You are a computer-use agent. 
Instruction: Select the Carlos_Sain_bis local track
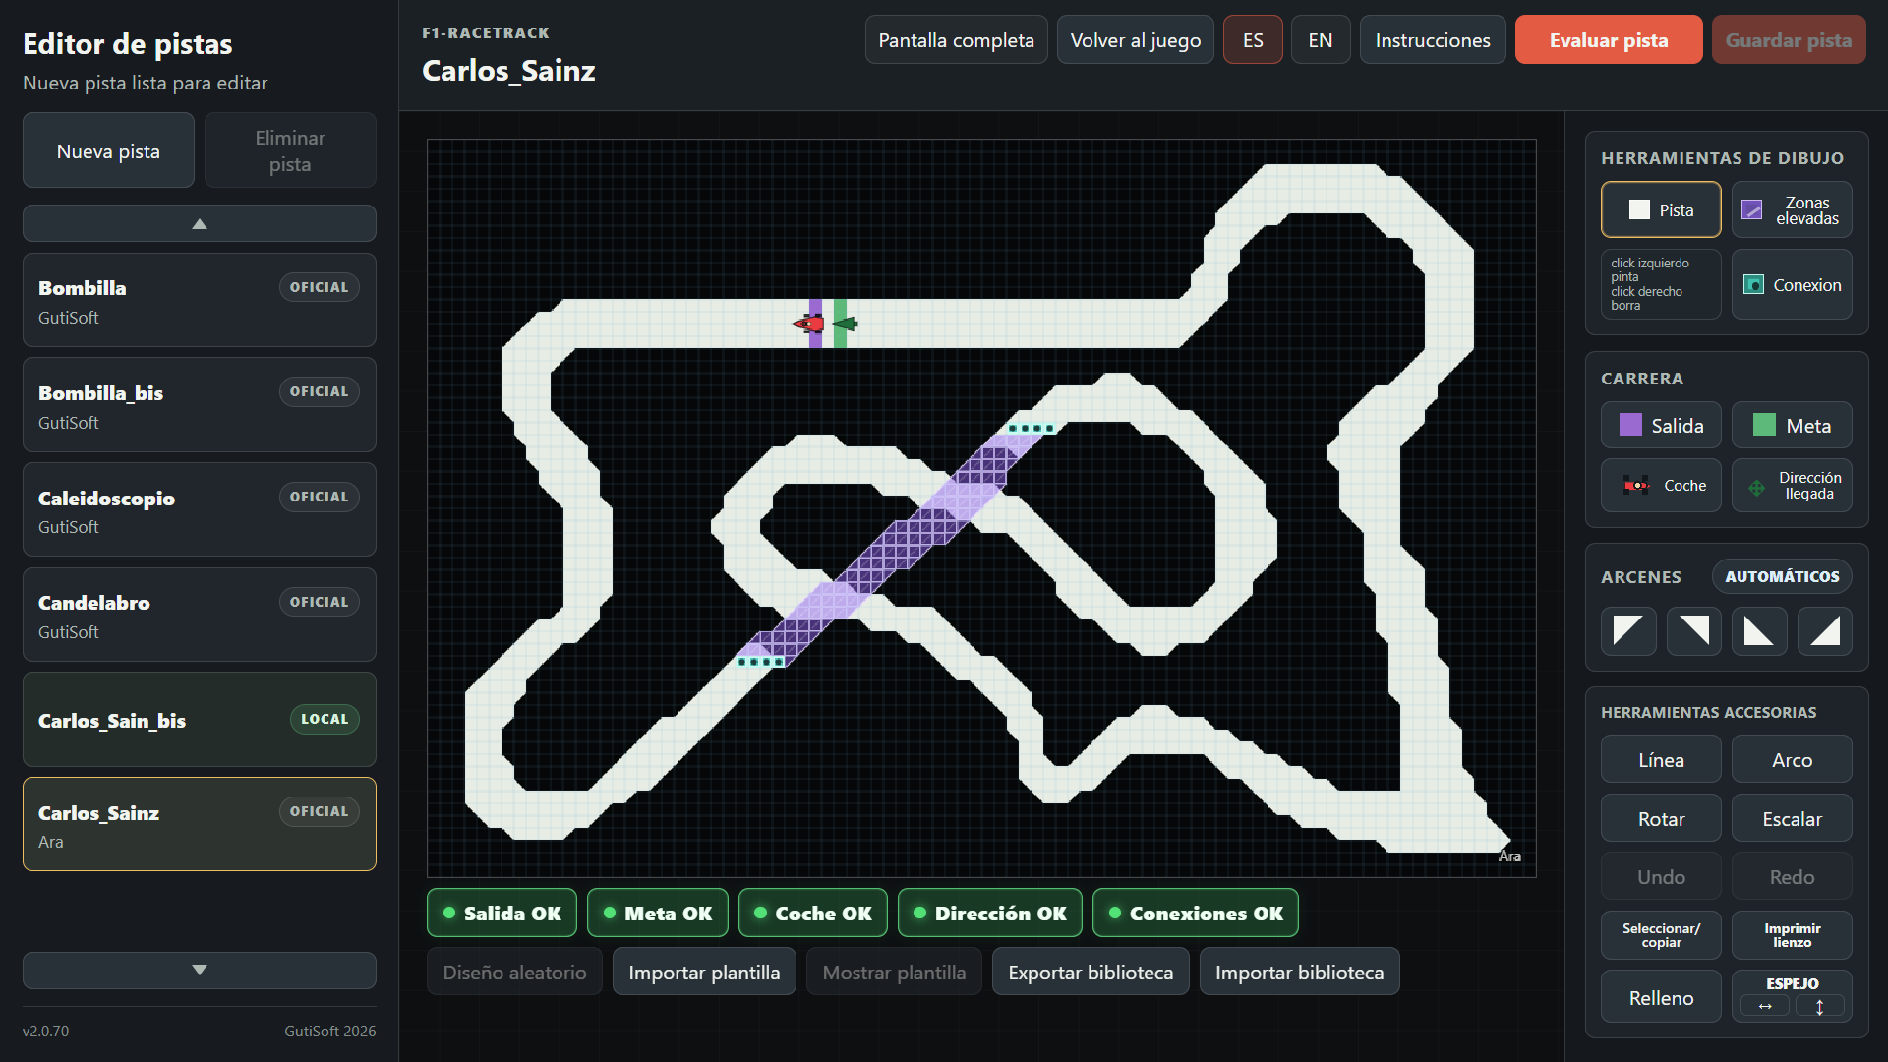(x=200, y=720)
